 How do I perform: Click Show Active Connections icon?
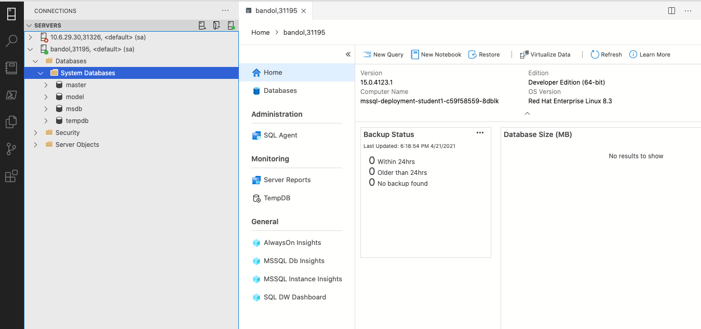[x=231, y=25]
